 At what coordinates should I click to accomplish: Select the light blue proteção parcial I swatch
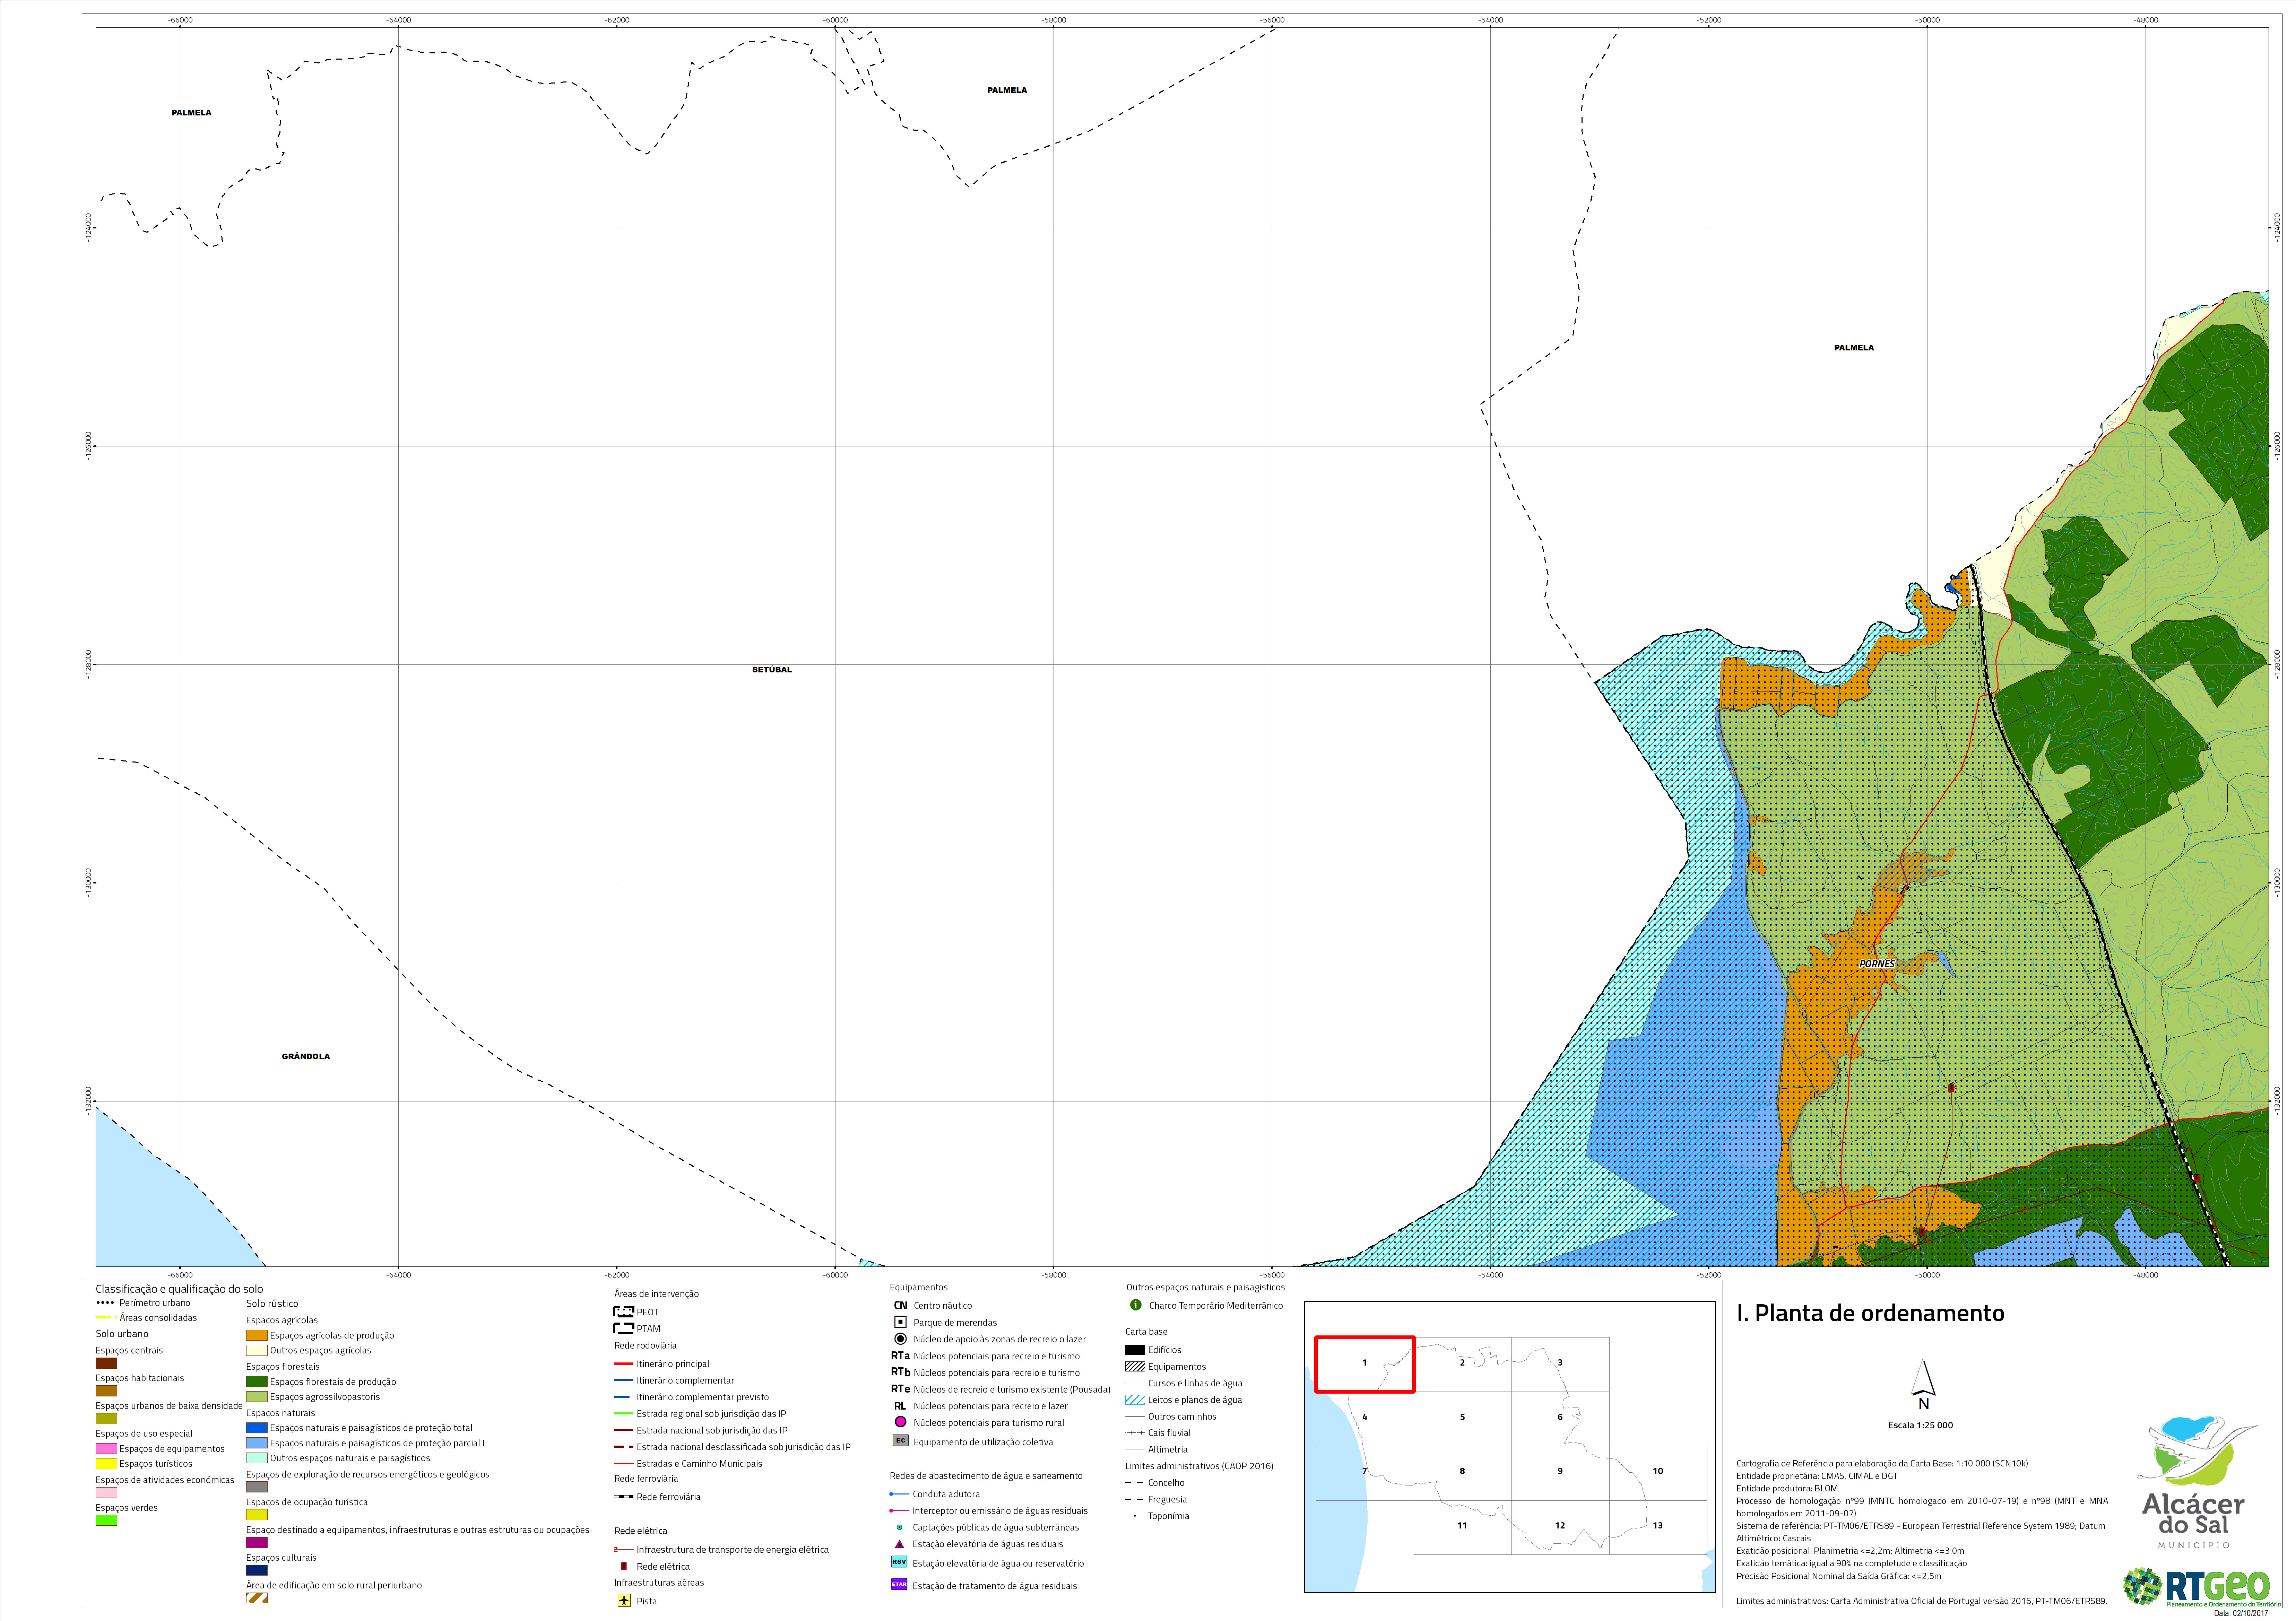click(257, 1442)
